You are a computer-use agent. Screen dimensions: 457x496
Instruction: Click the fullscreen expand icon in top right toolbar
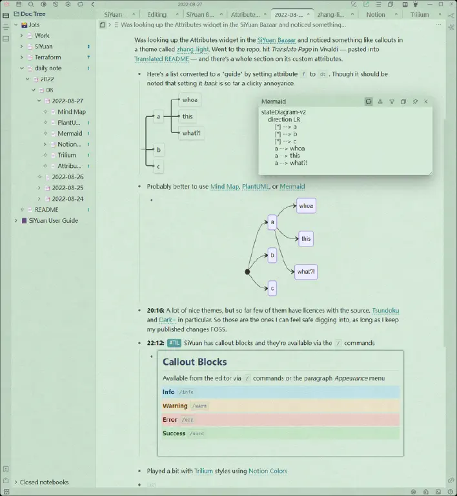[x=354, y=5]
